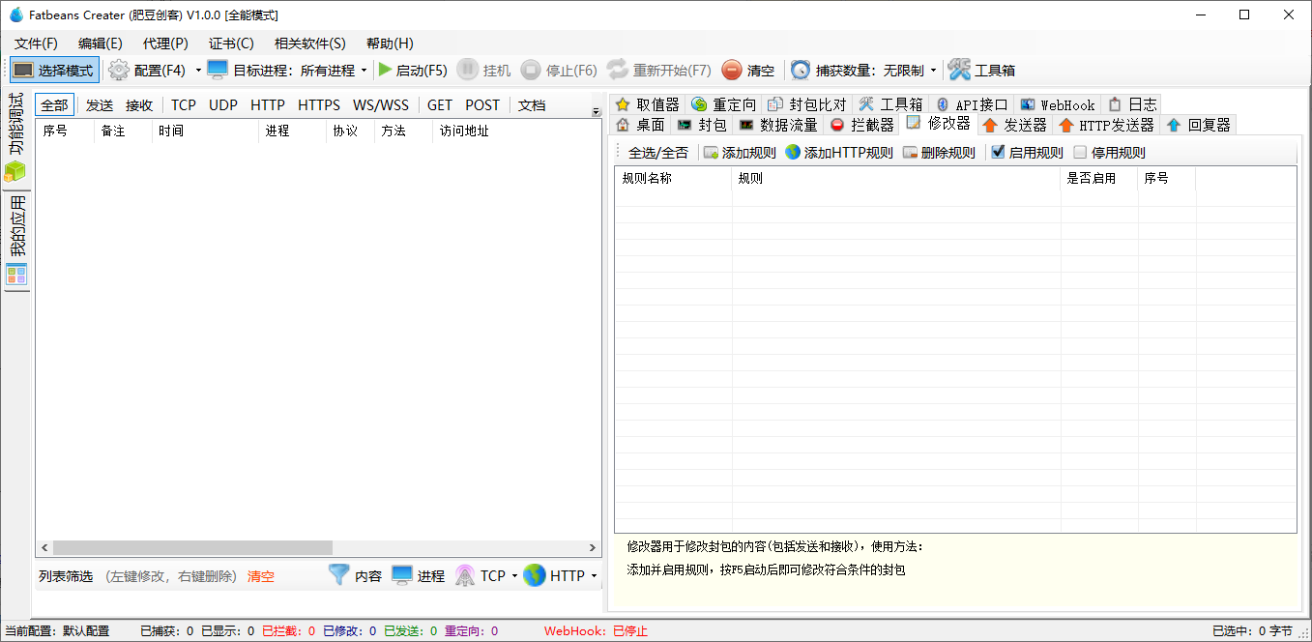
Task: Click the 配置(F4) gear icon
Action: [119, 70]
